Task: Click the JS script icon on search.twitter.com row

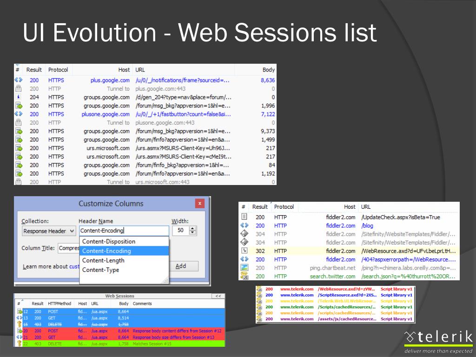Action: point(245,276)
